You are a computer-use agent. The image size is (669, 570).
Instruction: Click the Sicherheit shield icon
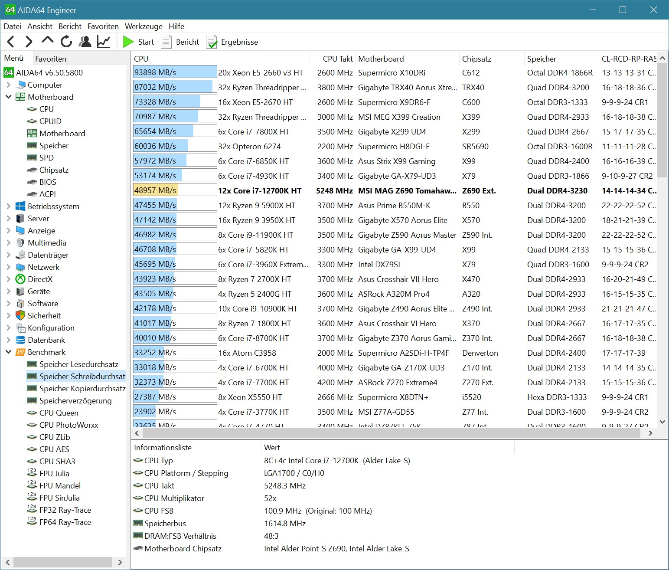click(x=20, y=315)
